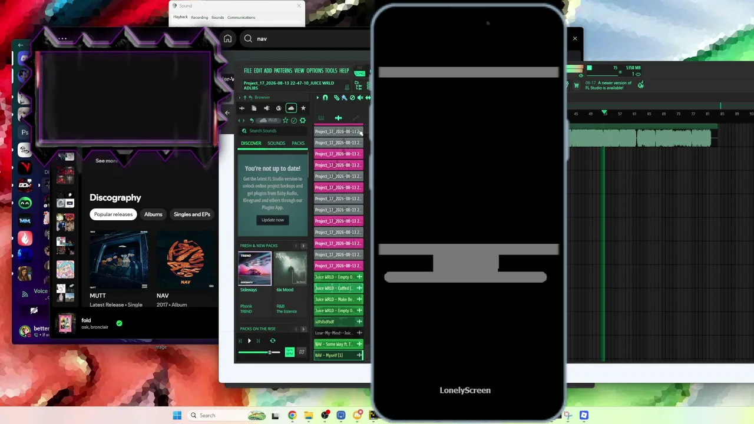This screenshot has width=754, height=424.
Task: Open the VIEW menu in FL Studio
Action: (299, 71)
